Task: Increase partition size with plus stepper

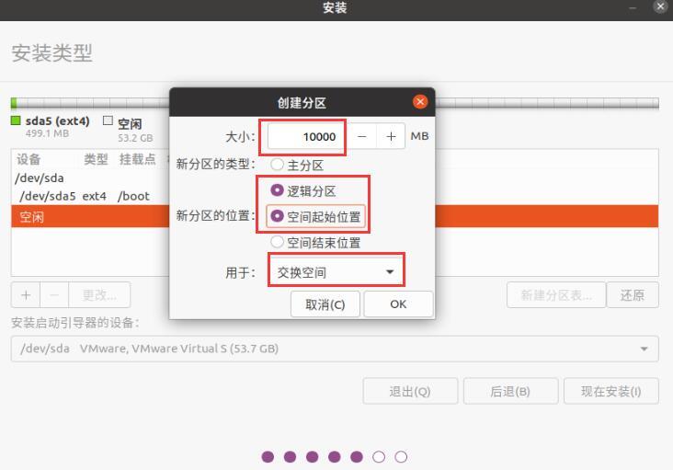Action: click(391, 136)
